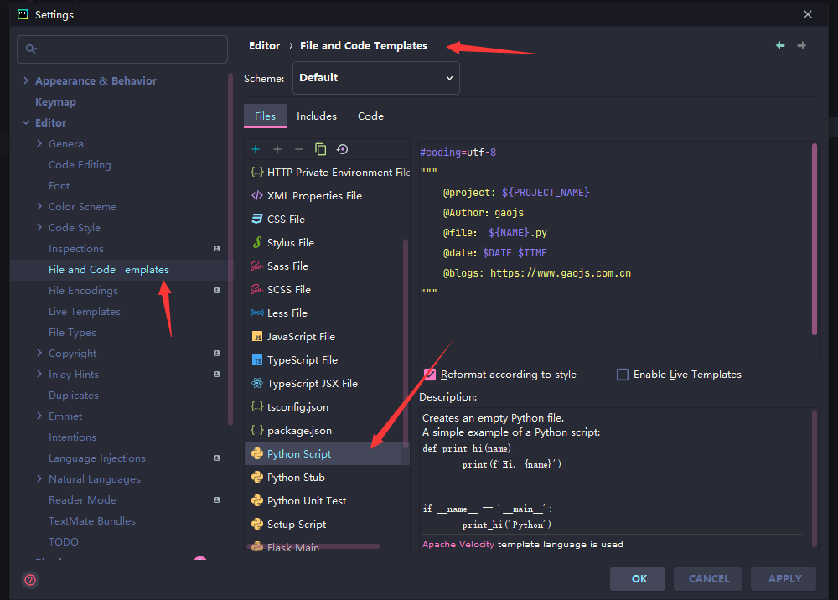Open Live Templates settings
The image size is (838, 600).
point(85,312)
